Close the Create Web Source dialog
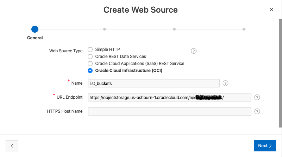Image resolution: width=282 pixels, height=157 pixels. tap(271, 9)
